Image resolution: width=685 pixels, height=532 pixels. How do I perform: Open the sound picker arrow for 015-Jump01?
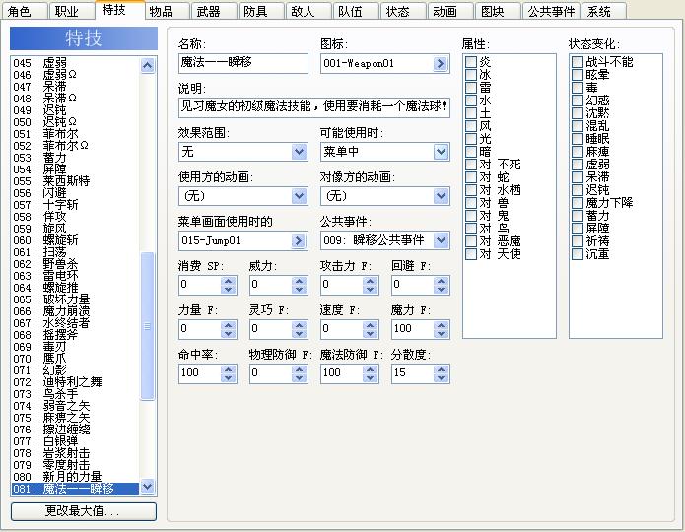(x=299, y=240)
